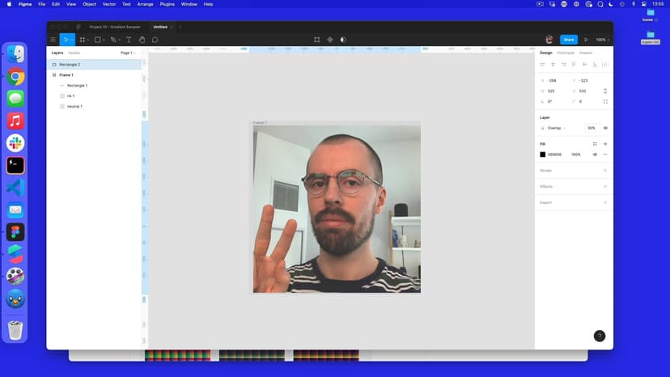The height and width of the screenshot is (377, 670).
Task: Open a new tab with plus button
Action: coord(180,27)
